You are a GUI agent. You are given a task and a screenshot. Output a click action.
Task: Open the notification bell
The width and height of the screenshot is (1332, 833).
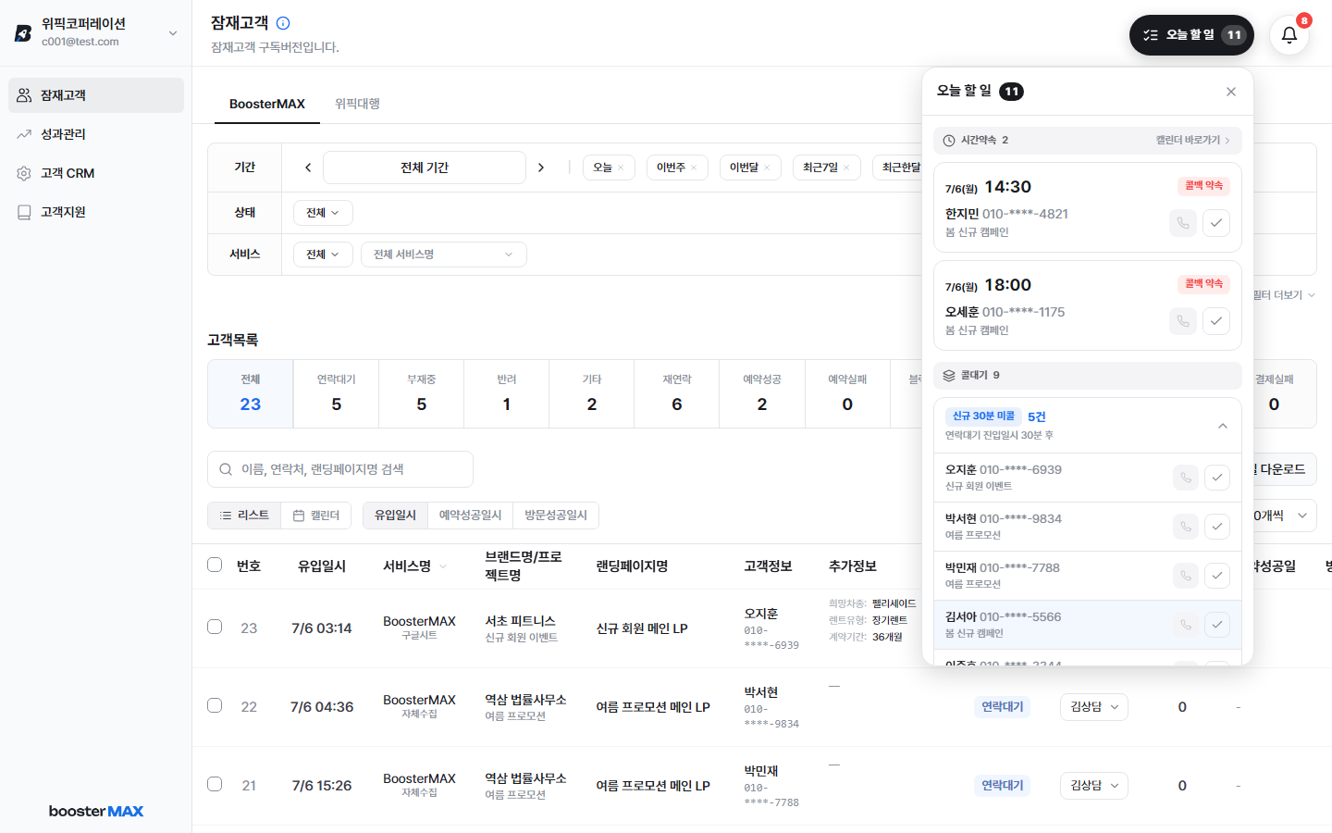coord(1289,35)
